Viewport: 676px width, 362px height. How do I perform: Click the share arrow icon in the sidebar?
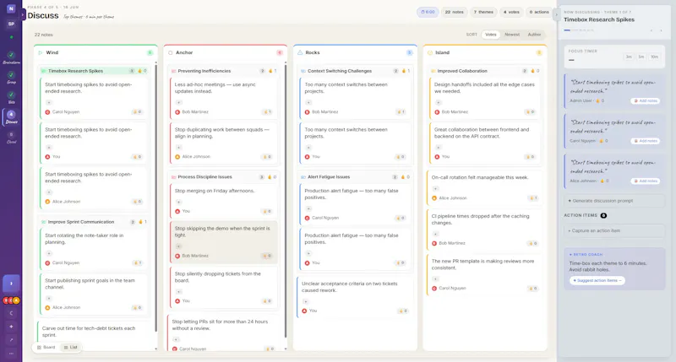(x=11, y=340)
